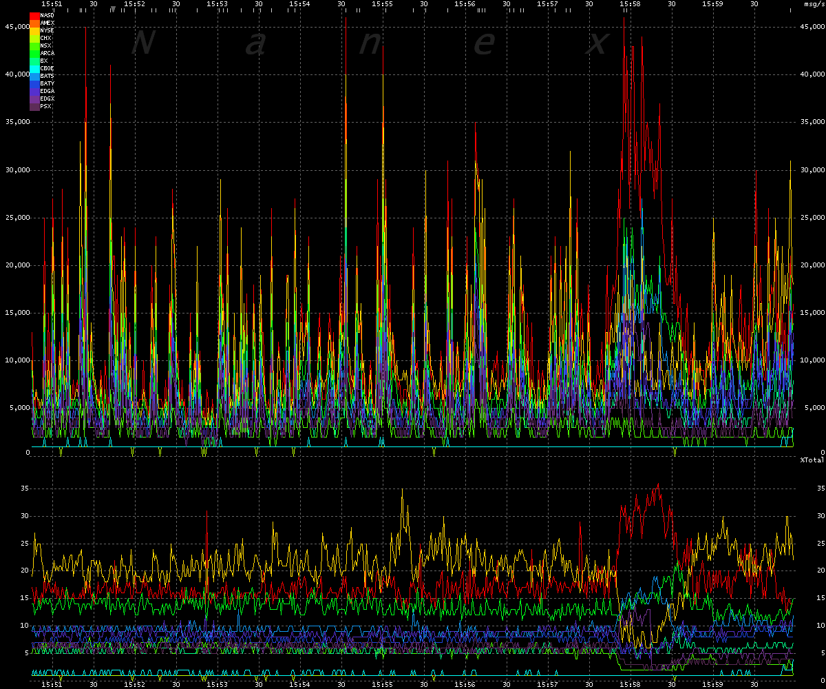Screen dimensions: 826x689
Task: Click the purple EDGX legend swatch
Action: [34, 99]
